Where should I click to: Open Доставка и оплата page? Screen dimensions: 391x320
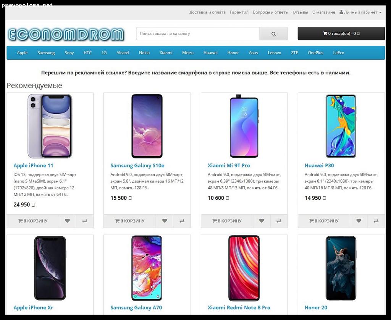tap(207, 12)
